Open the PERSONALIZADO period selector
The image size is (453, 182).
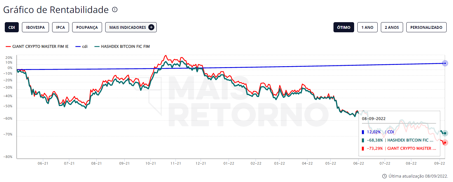(x=426, y=28)
